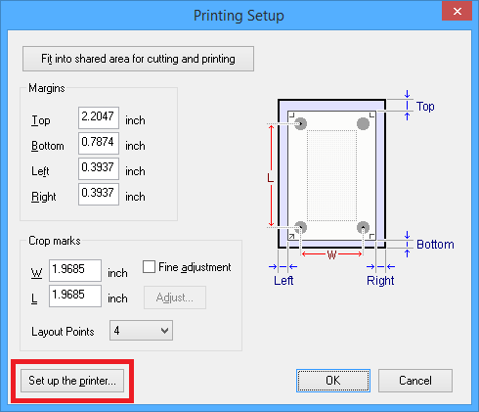The height and width of the screenshot is (412, 479).
Task: Focus the Left margin input box
Action: click(99, 168)
